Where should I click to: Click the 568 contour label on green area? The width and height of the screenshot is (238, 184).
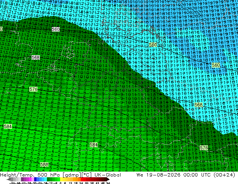click(x=36, y=57)
